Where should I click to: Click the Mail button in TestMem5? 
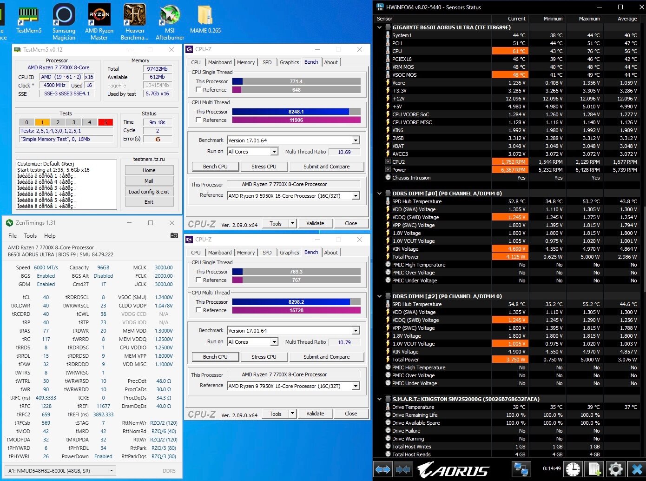[x=149, y=181]
